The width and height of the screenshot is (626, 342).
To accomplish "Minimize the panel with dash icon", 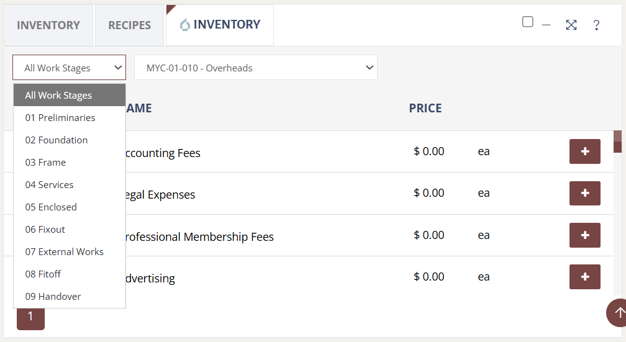I will (547, 25).
